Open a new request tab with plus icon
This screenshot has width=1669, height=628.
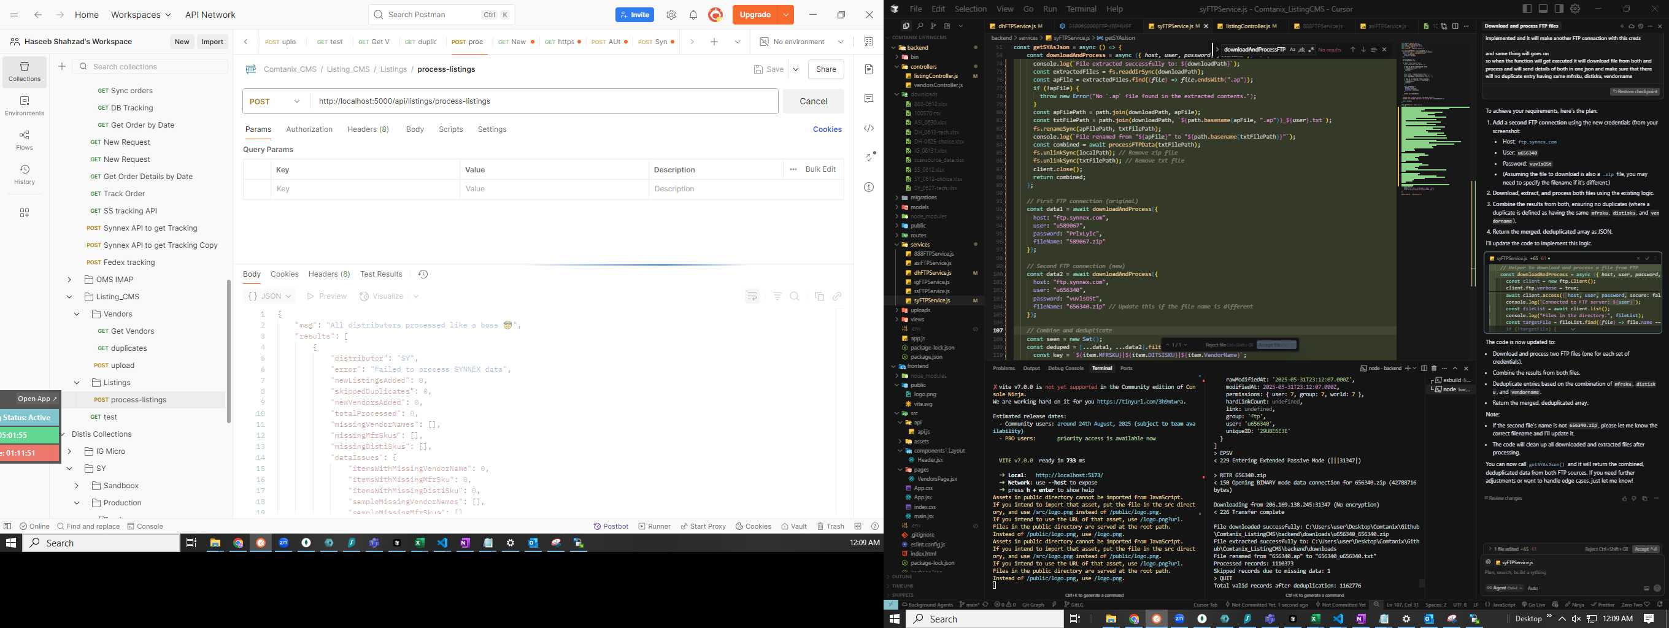click(714, 42)
